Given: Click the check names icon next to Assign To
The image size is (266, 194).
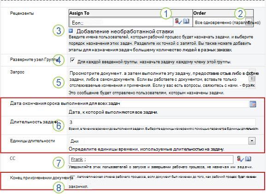Looking at the screenshot, I should point(178,21).
